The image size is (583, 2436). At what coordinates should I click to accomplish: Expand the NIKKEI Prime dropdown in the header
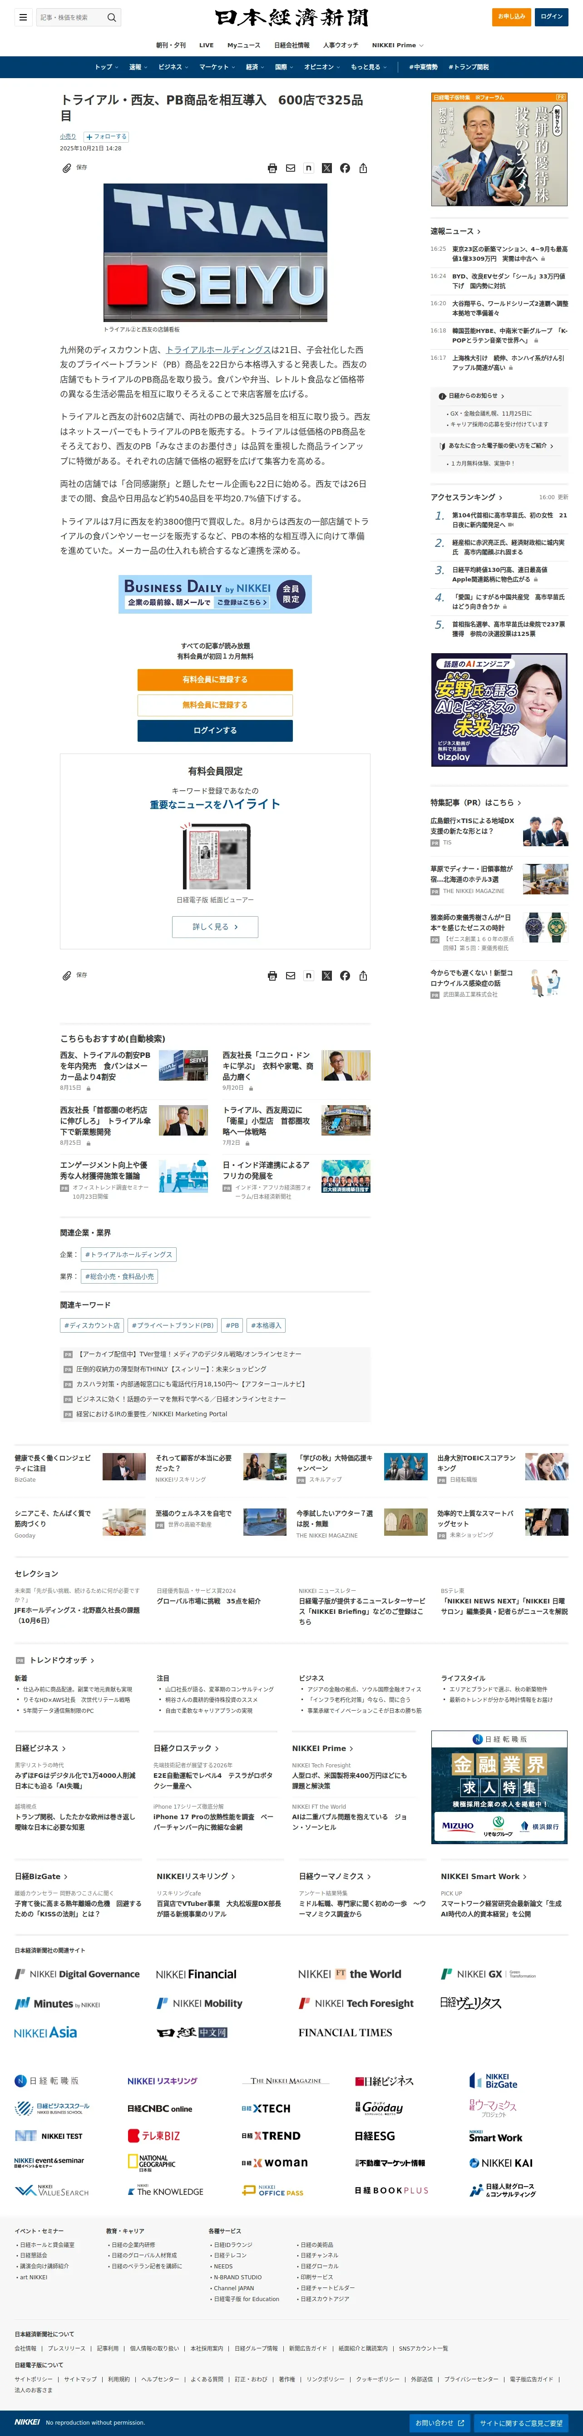[x=398, y=45]
